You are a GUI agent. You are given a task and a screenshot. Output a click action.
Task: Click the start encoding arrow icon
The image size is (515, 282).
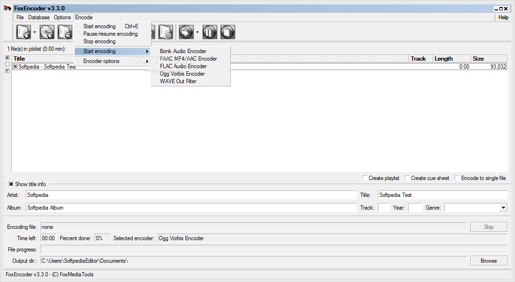[x=186, y=32]
